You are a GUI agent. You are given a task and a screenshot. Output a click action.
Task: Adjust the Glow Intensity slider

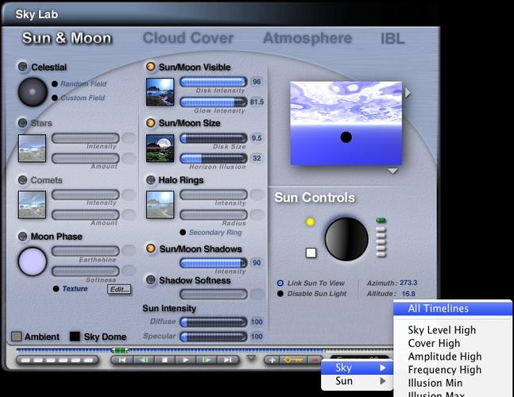pyautogui.click(x=214, y=102)
